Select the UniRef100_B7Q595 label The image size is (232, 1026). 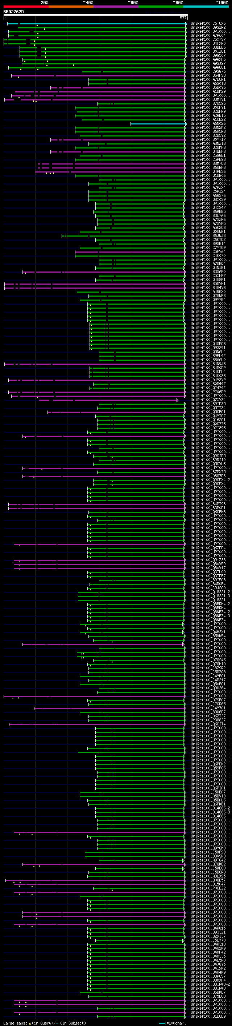coord(208,104)
